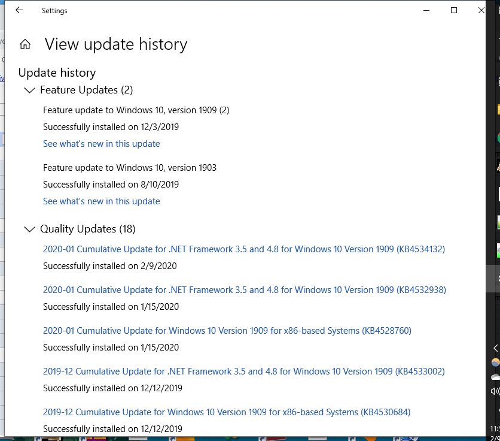The image size is (500, 441).
Task: Close the Settings window
Action: point(481,11)
